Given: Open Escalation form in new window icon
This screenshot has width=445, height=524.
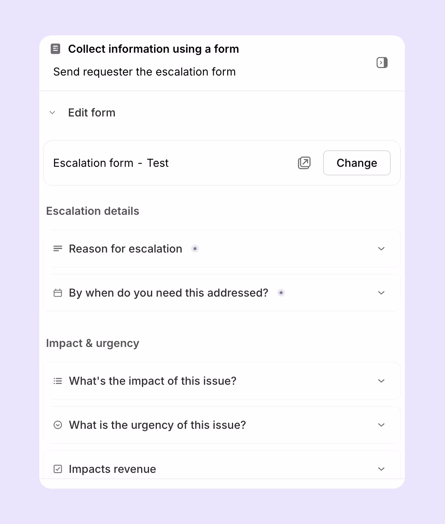Looking at the screenshot, I should [304, 163].
